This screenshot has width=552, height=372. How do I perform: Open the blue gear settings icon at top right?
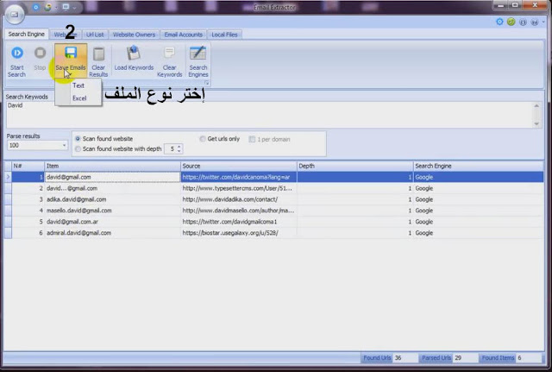499,22
